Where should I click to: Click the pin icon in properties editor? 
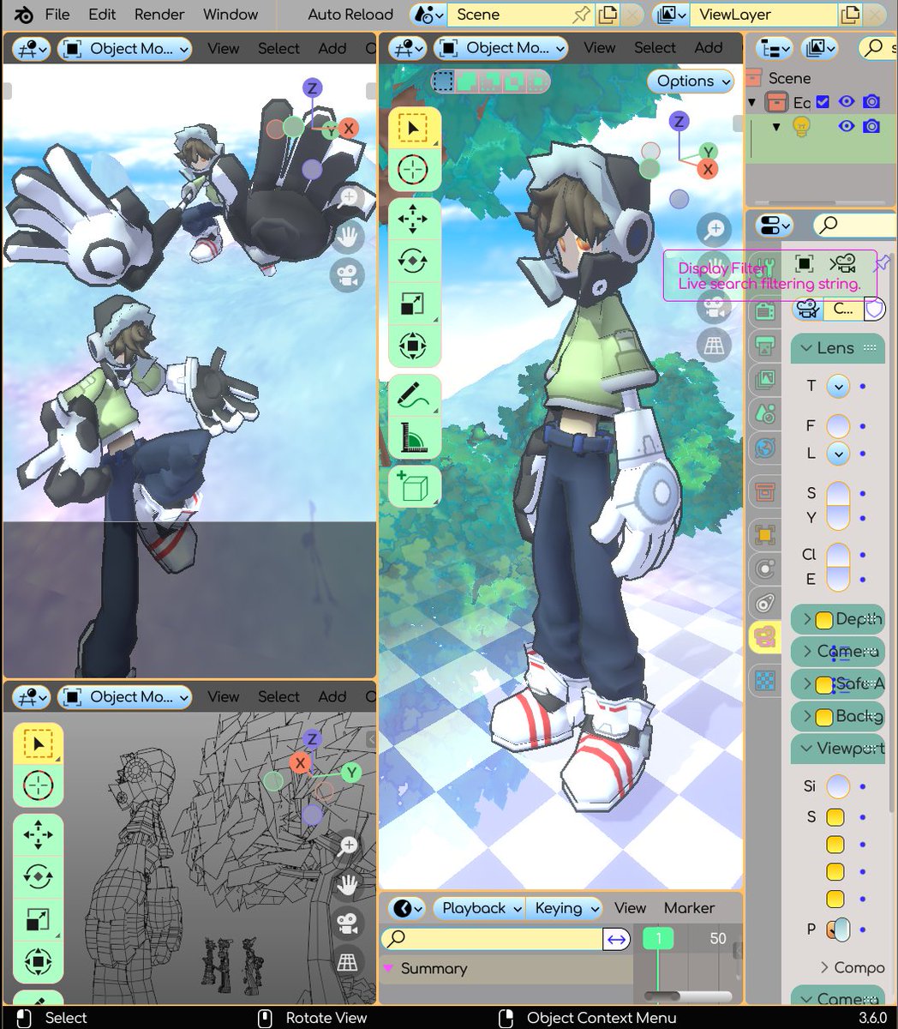881,264
